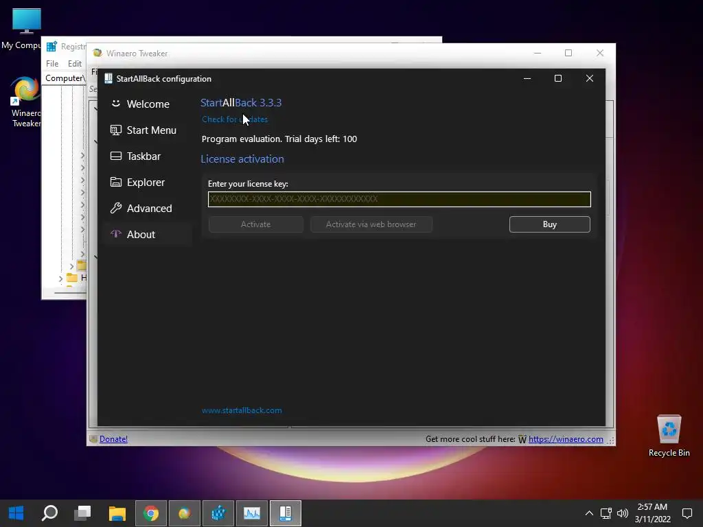Click the Registry Editor title bar icon

(x=51, y=46)
